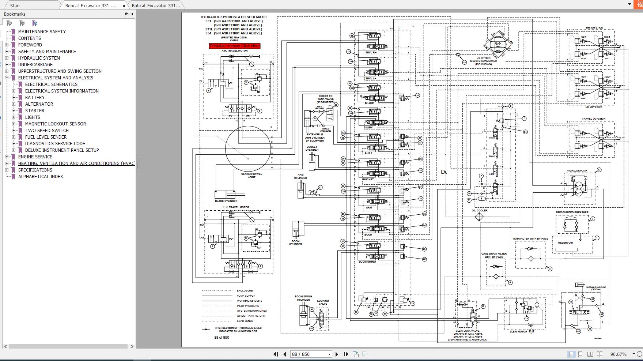Enable single page view mode
This screenshot has height=361, width=643.
(x=571, y=354)
